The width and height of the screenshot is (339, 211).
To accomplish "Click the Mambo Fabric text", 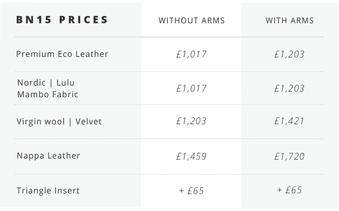I will click(48, 94).
